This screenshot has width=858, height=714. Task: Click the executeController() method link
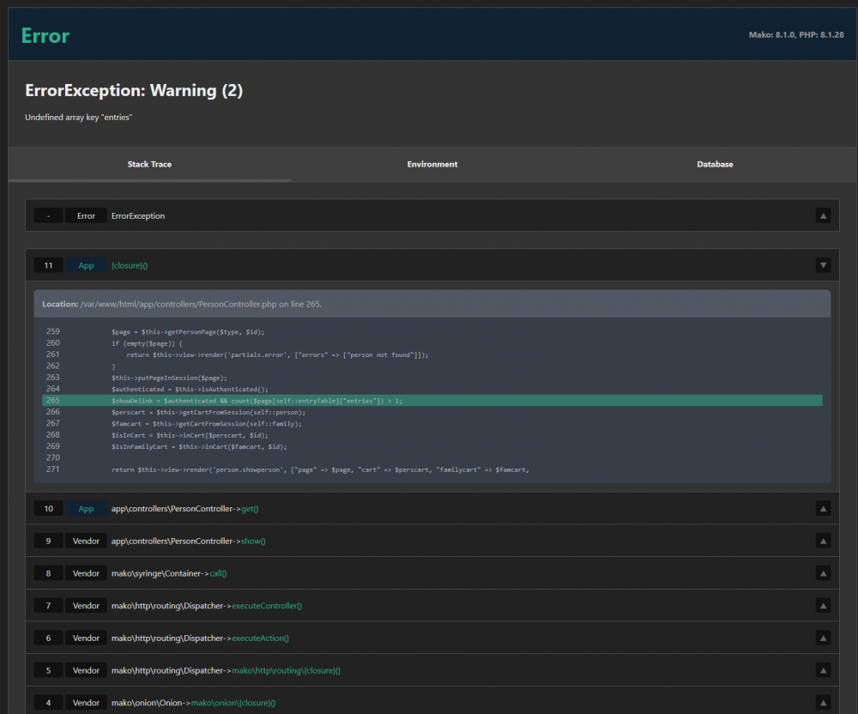267,606
